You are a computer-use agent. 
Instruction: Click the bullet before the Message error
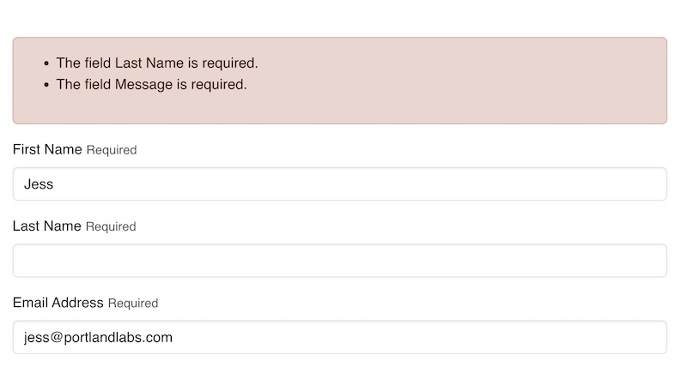point(46,85)
